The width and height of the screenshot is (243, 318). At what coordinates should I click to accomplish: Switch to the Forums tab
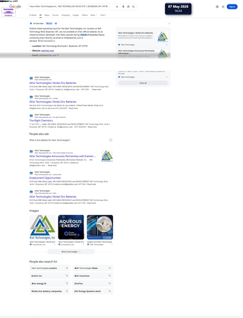(x=55, y=15)
